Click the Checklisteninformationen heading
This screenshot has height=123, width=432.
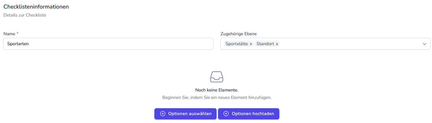pos(36,7)
